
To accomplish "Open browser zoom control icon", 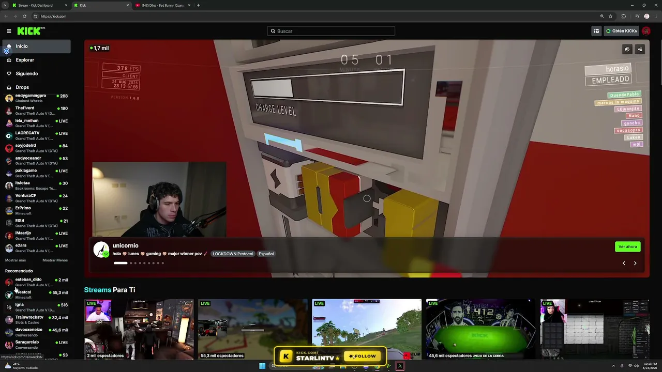I will [602, 16].
